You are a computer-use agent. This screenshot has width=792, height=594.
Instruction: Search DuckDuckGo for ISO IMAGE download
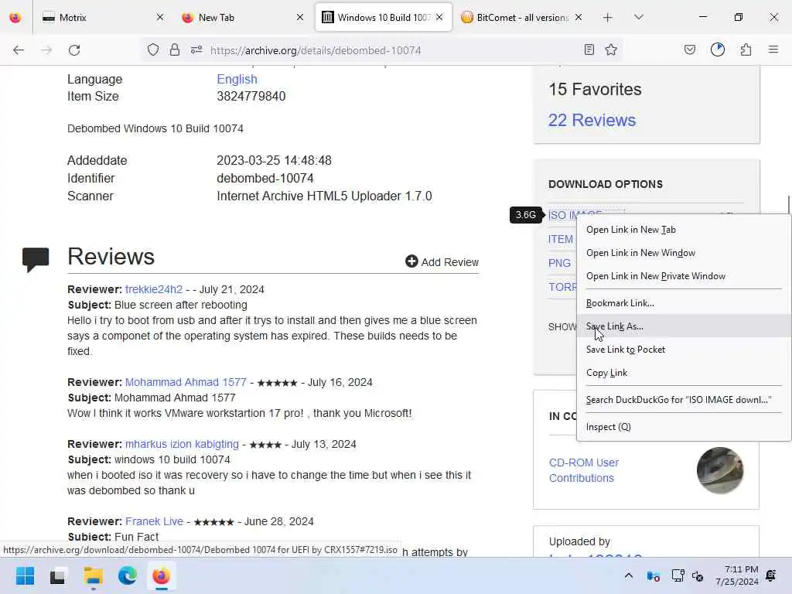684,400
